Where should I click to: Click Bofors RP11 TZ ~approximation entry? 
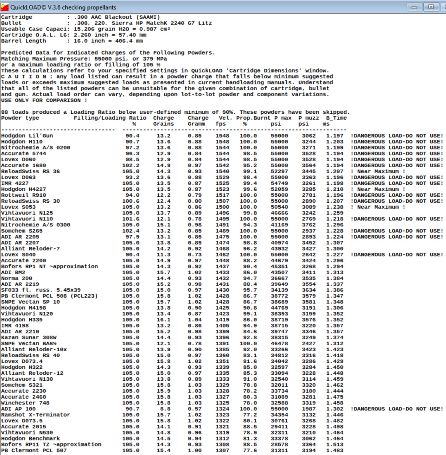(x=51, y=445)
